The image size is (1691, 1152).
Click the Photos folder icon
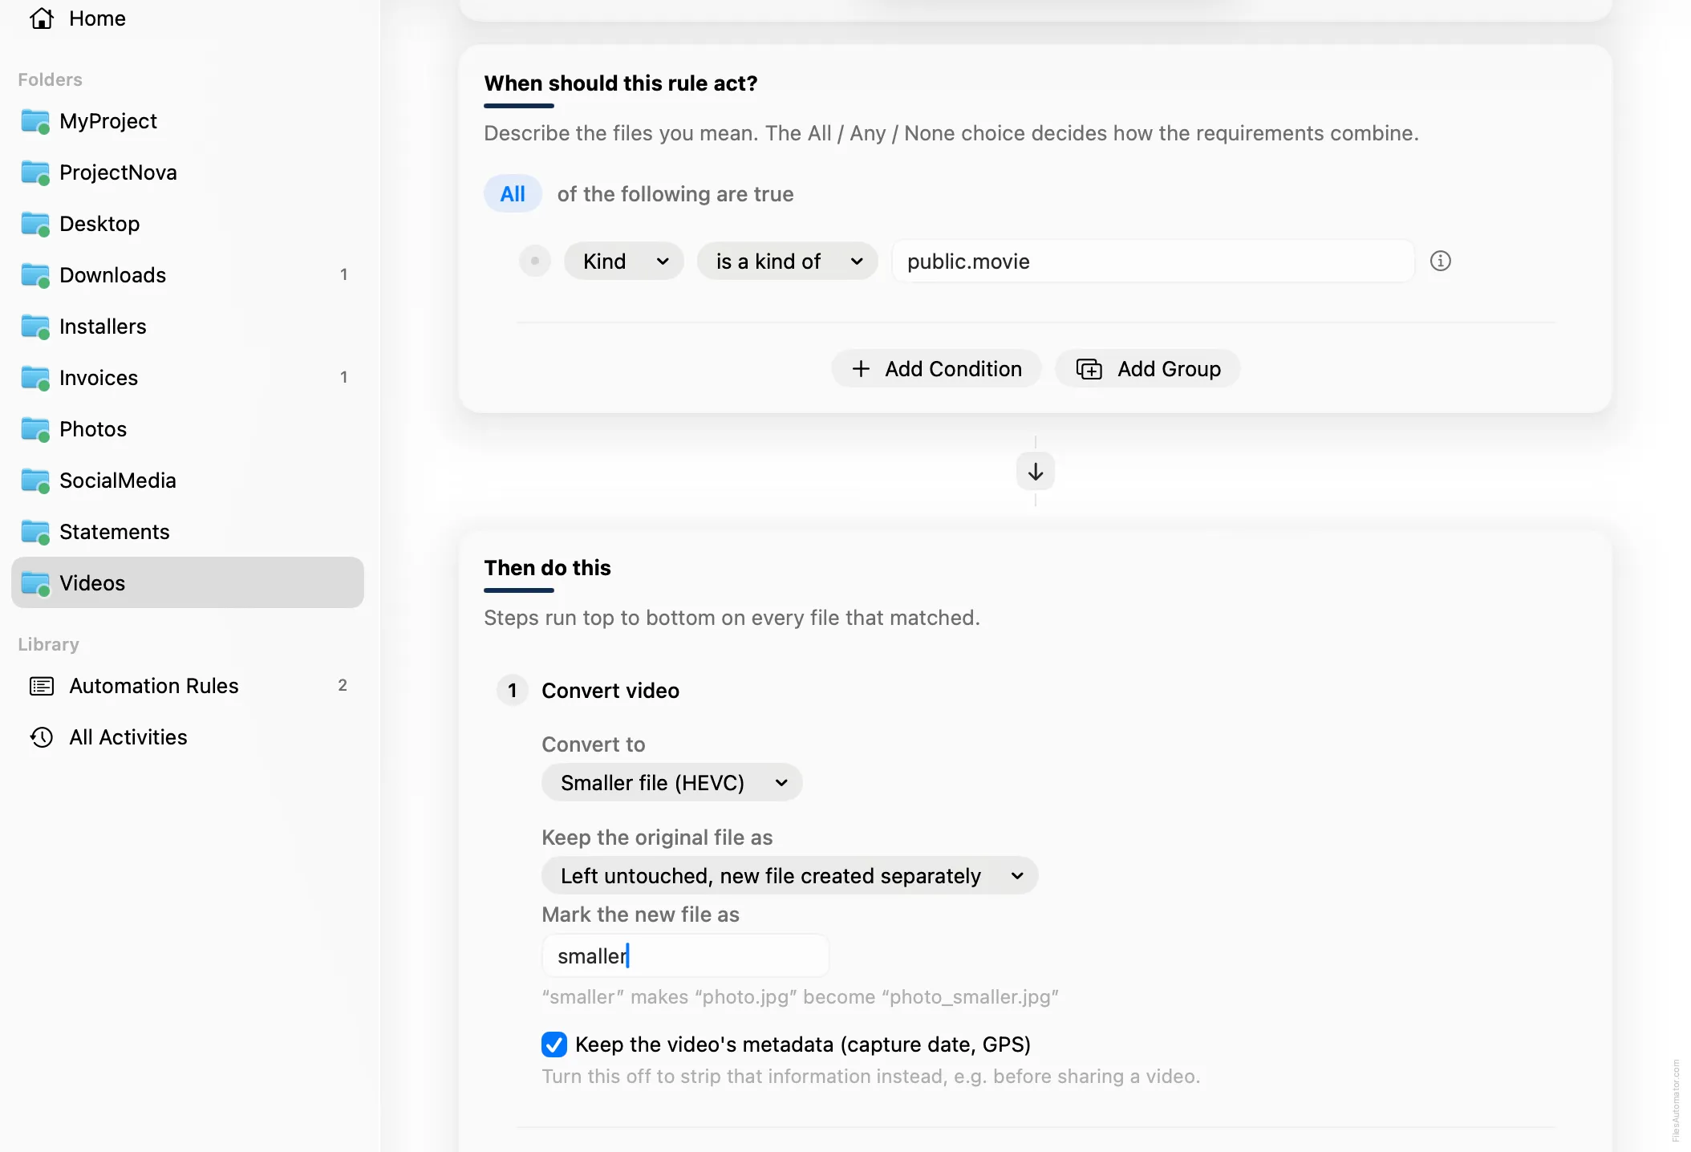35,429
